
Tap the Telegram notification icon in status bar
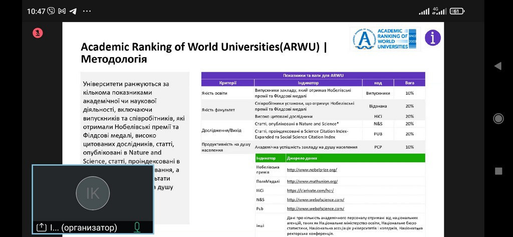pyautogui.click(x=73, y=11)
